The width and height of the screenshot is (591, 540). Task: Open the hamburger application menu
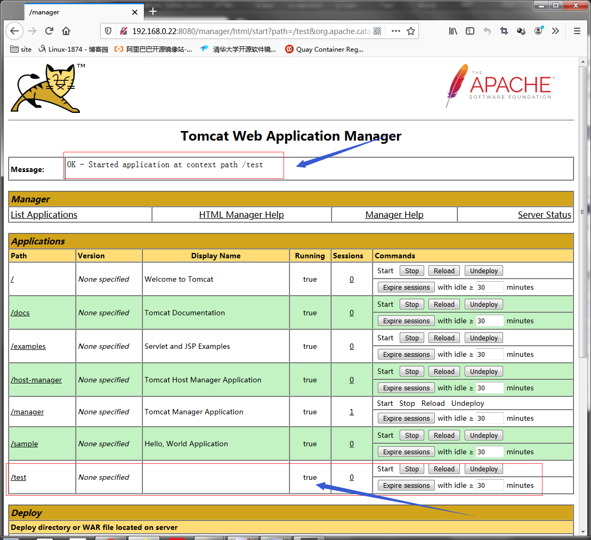tap(577, 31)
